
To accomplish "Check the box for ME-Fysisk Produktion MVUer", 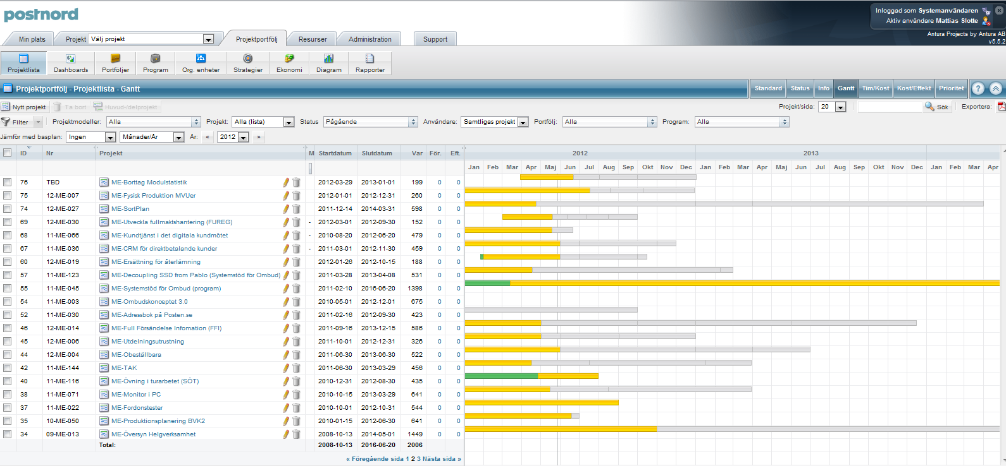I will [8, 196].
